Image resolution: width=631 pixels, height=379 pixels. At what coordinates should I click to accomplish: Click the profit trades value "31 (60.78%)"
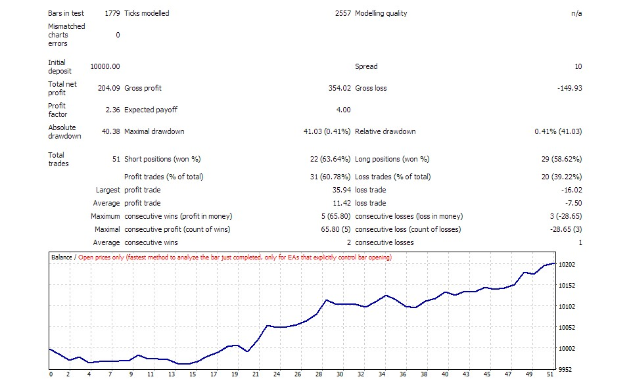331,177
